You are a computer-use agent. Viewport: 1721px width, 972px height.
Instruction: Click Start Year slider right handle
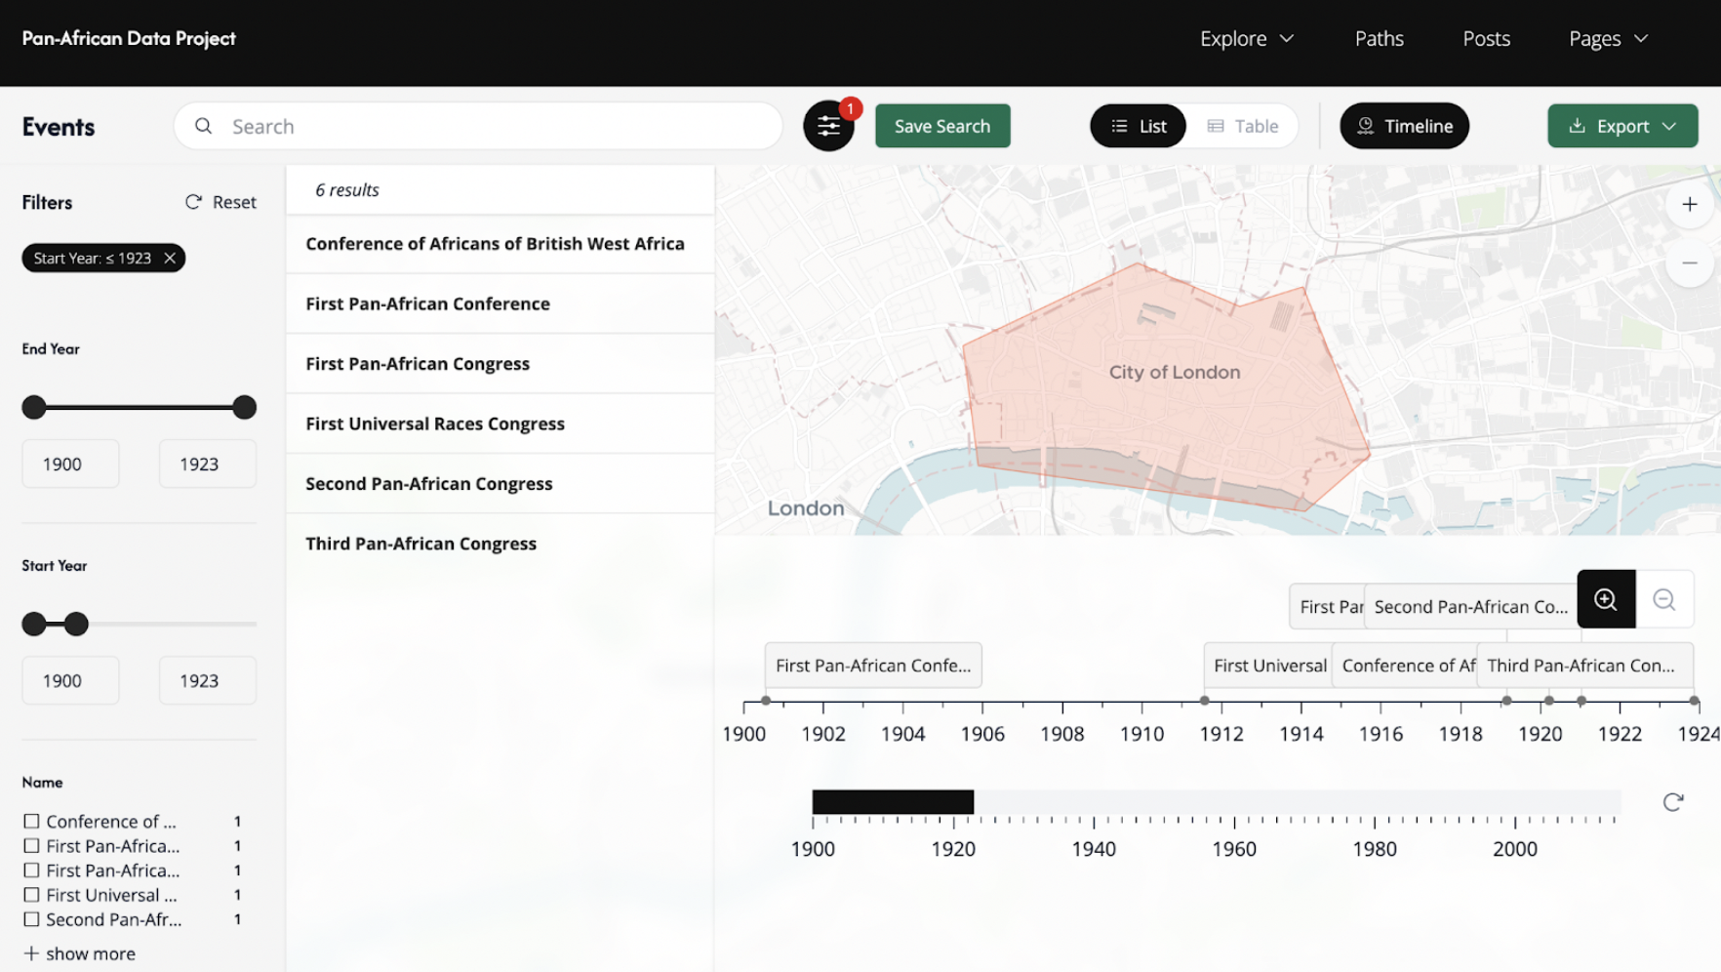77,624
